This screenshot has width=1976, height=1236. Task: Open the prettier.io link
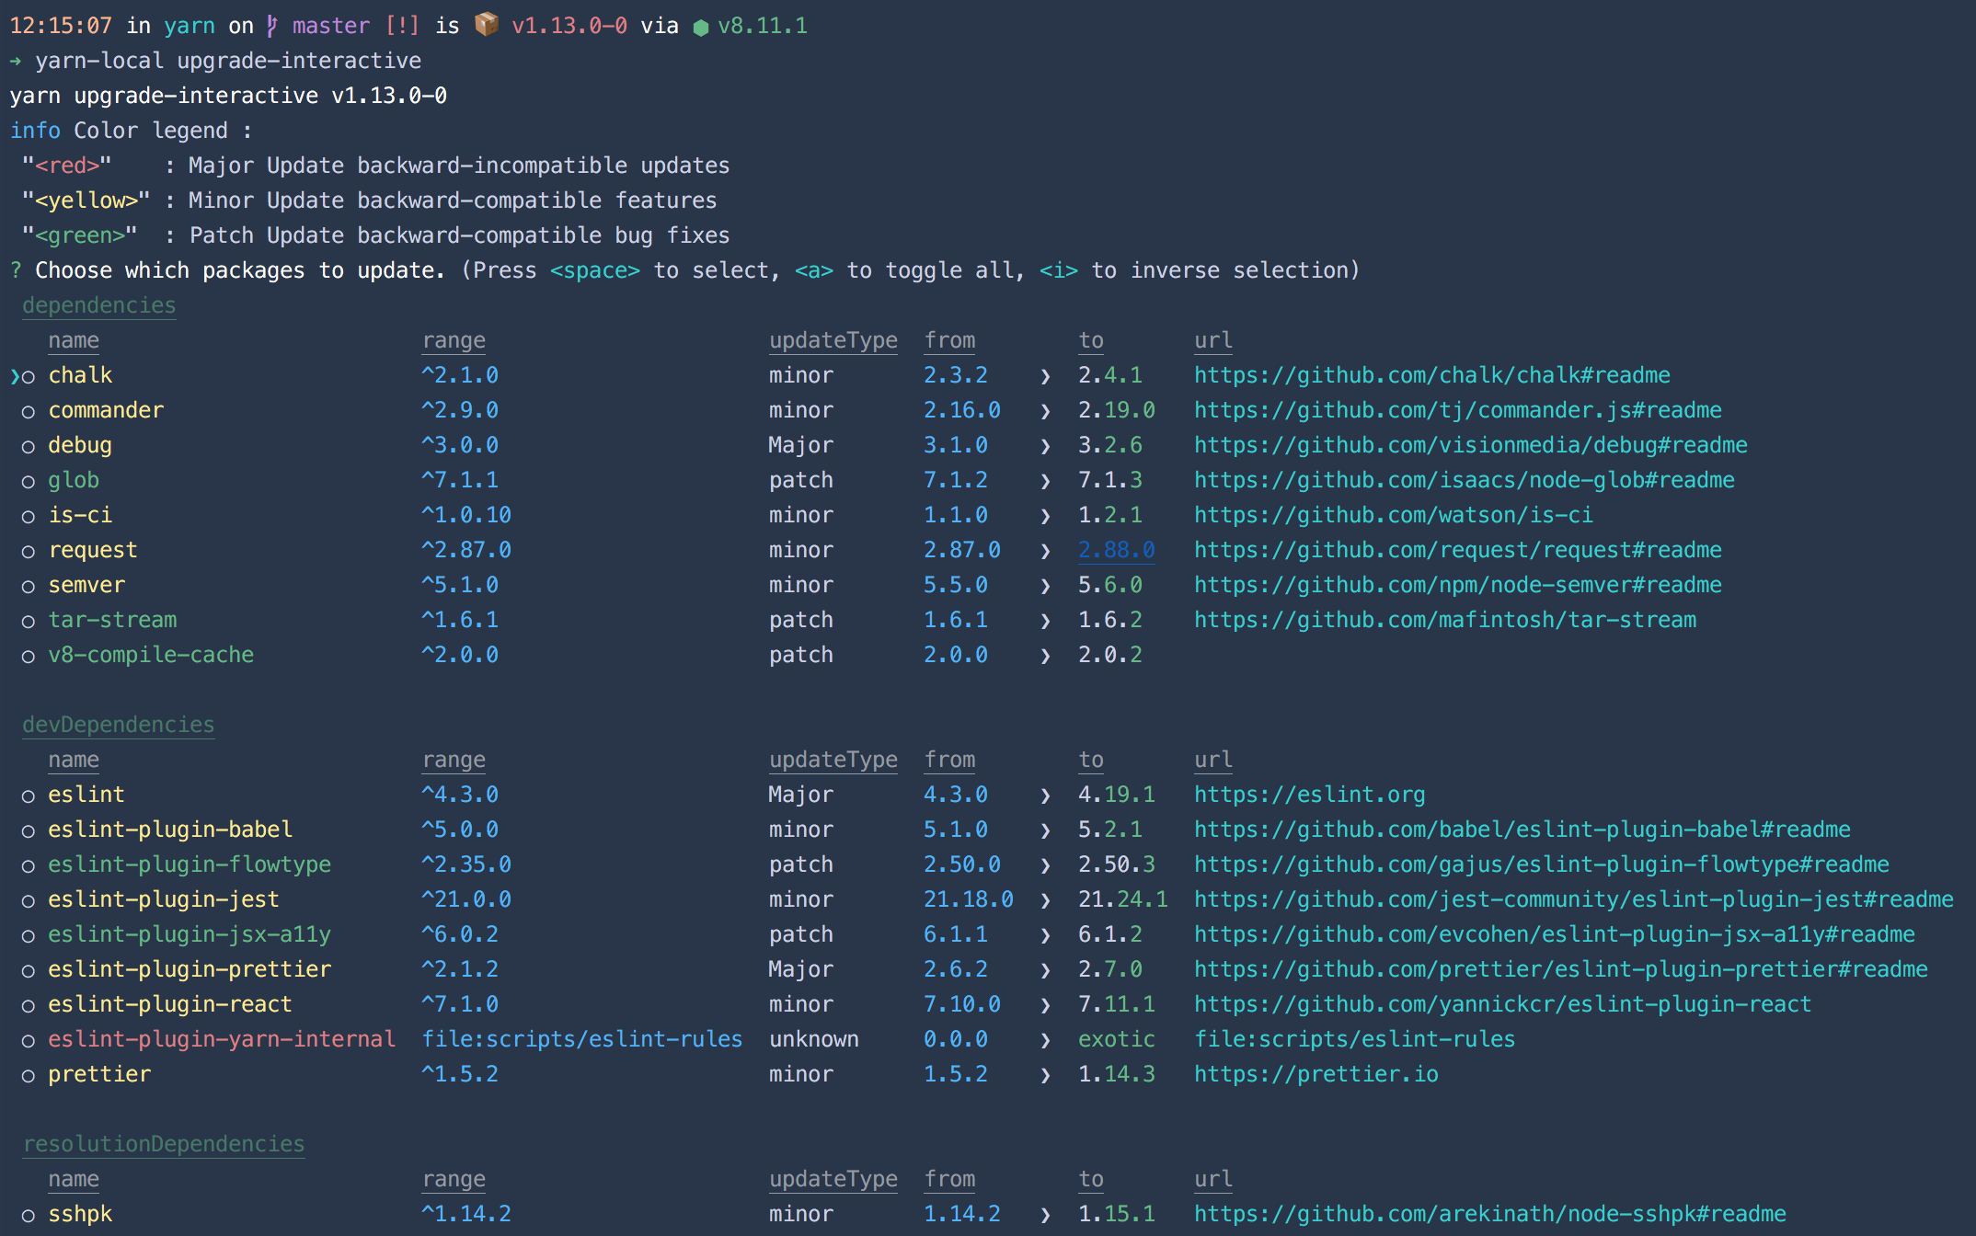pyautogui.click(x=1317, y=1074)
